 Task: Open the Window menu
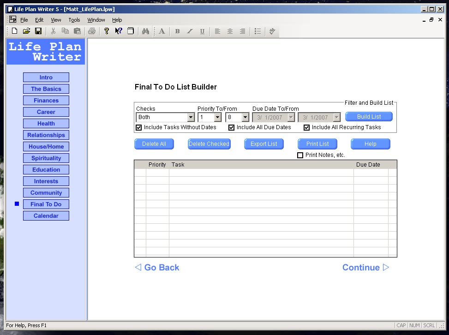pos(96,20)
